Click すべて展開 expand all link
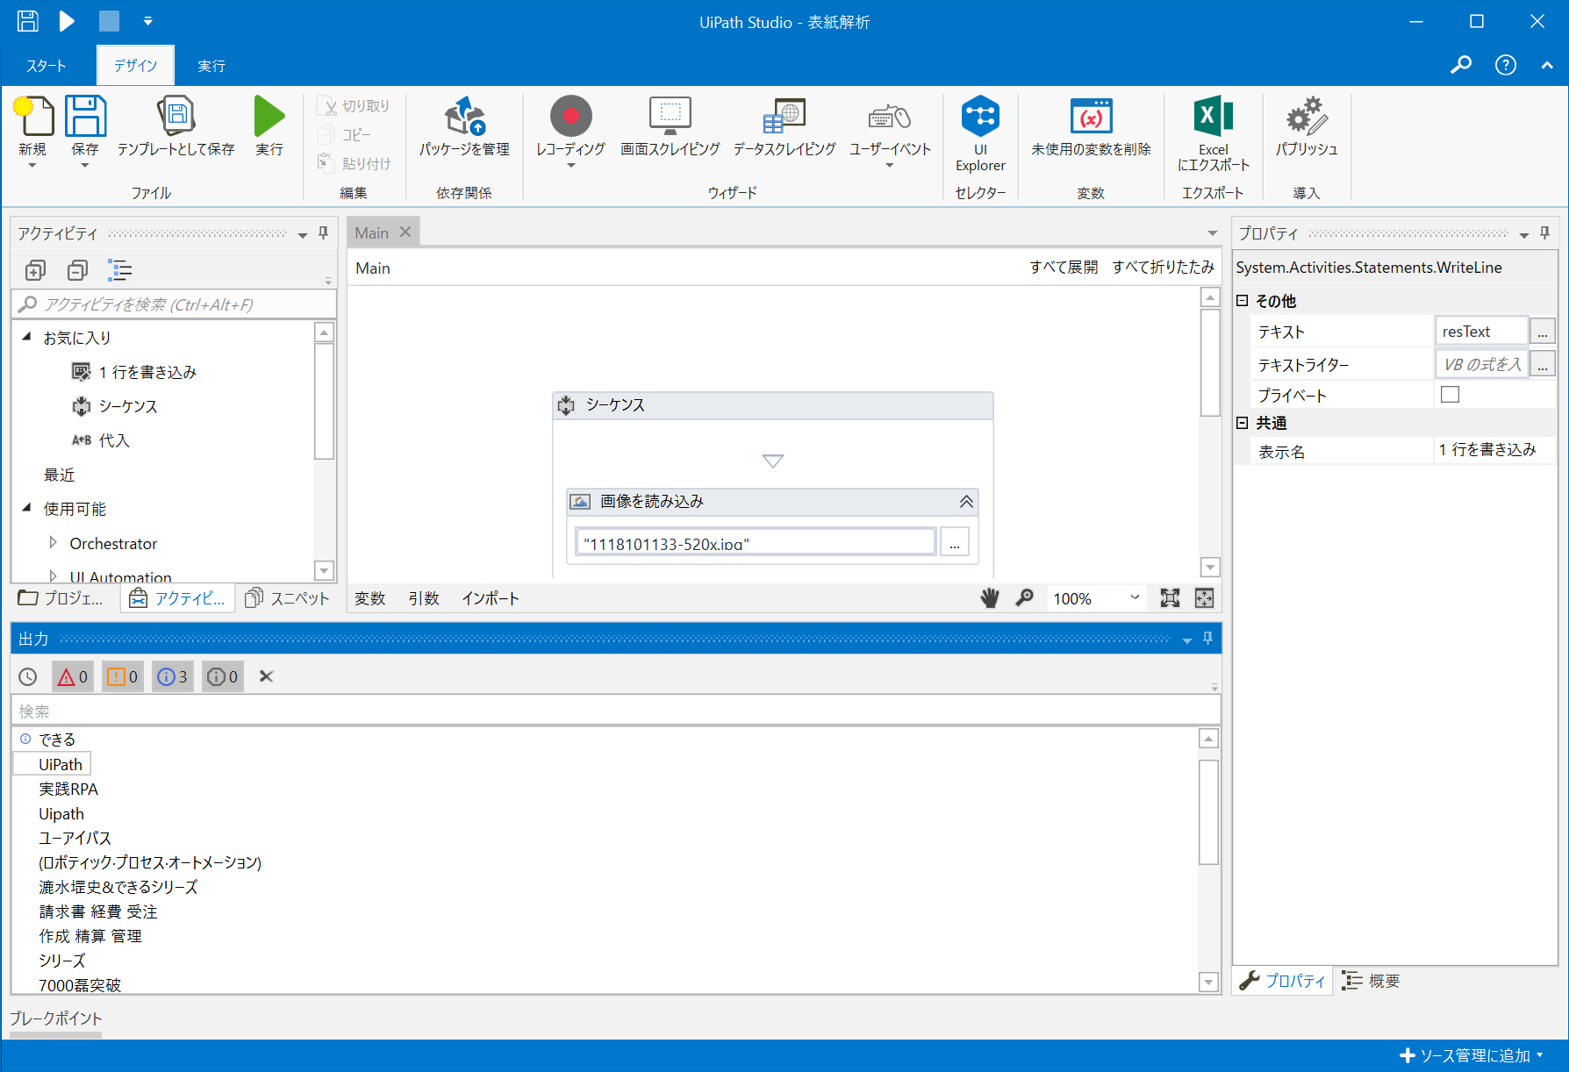1569x1072 pixels. (x=1064, y=267)
